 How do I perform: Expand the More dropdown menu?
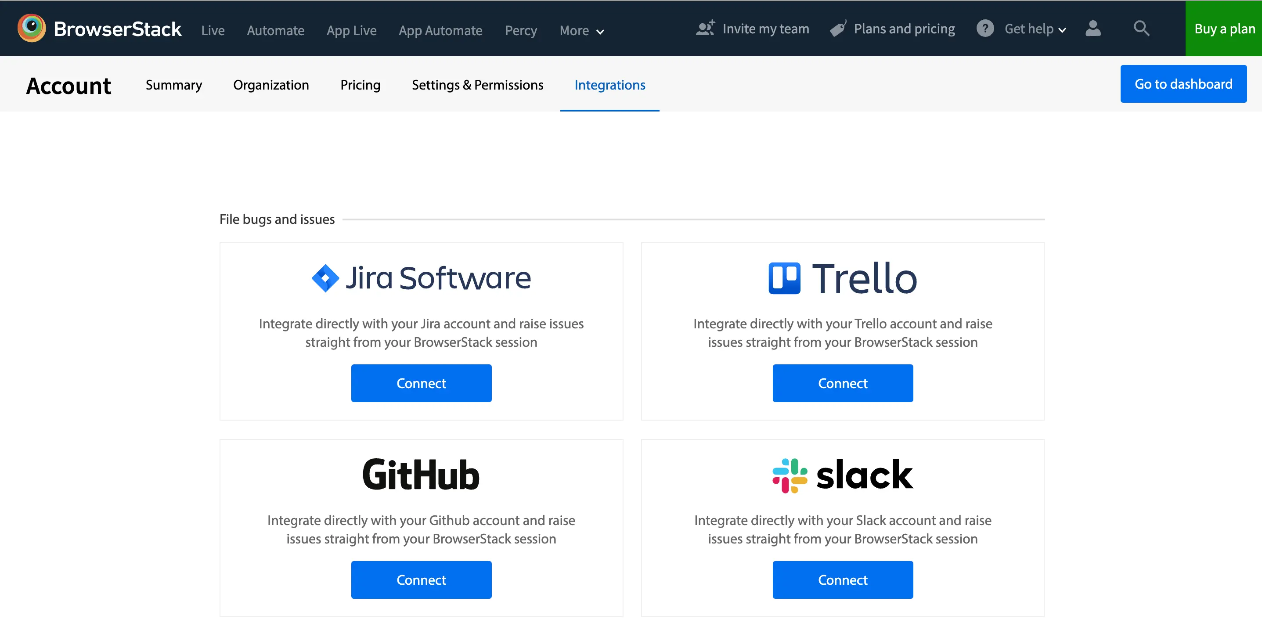pyautogui.click(x=581, y=30)
